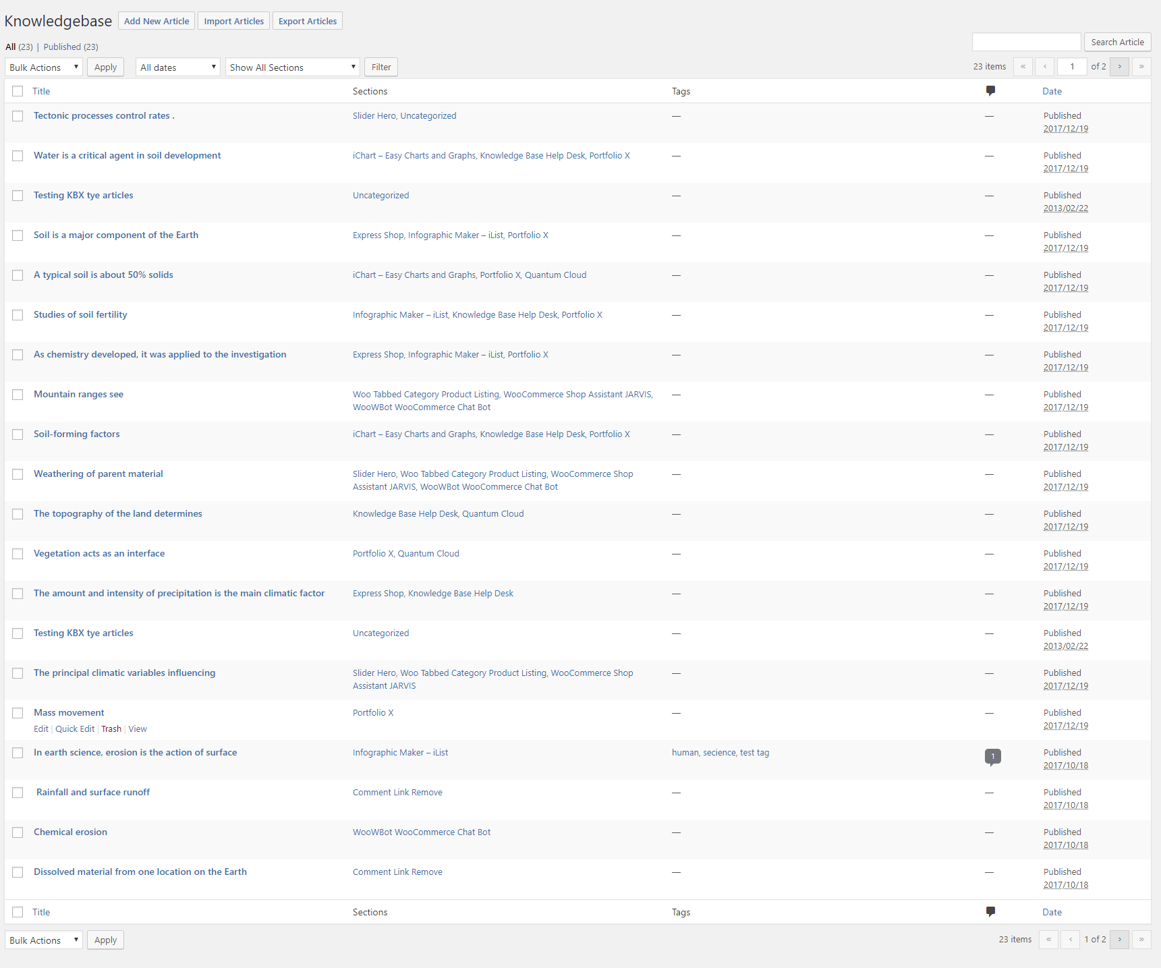Click the Add New Article button
1161x968 pixels.
(x=157, y=21)
